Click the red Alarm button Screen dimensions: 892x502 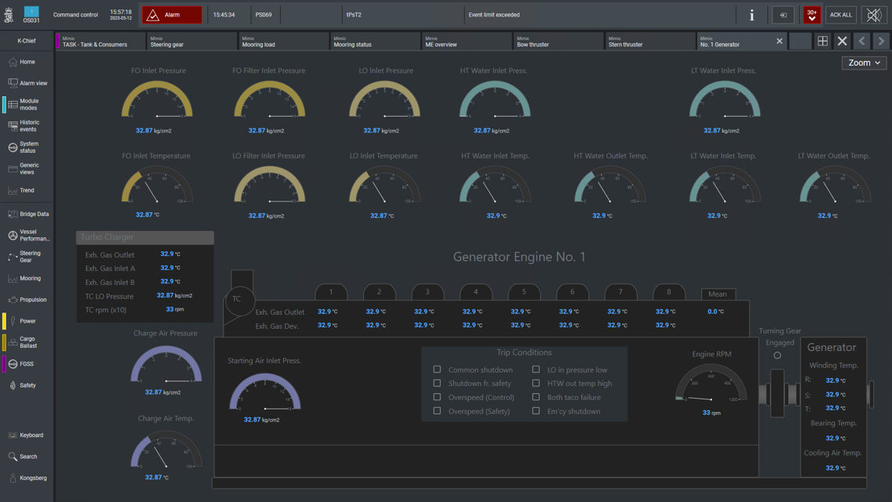tap(171, 15)
